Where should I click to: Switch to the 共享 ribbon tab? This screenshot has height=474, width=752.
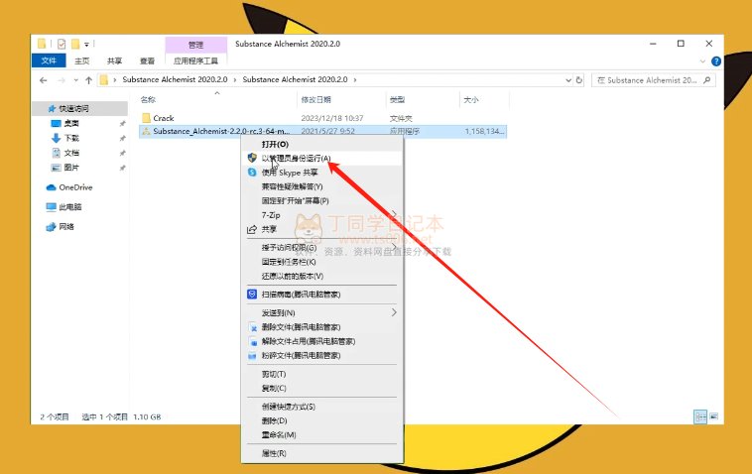point(114,60)
